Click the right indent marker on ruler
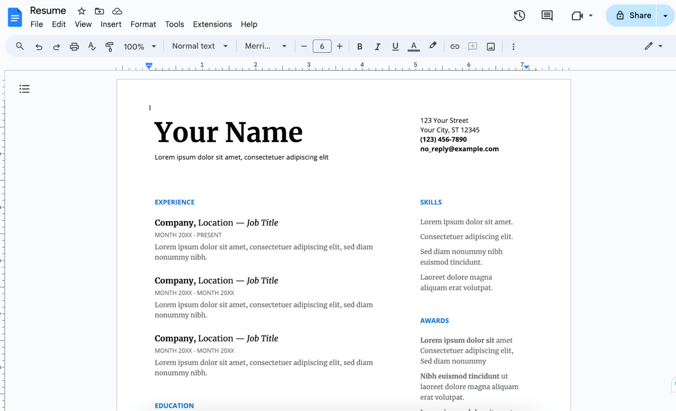 point(526,67)
